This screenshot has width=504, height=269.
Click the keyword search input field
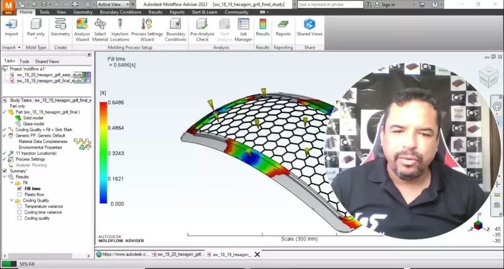(x=330, y=4)
